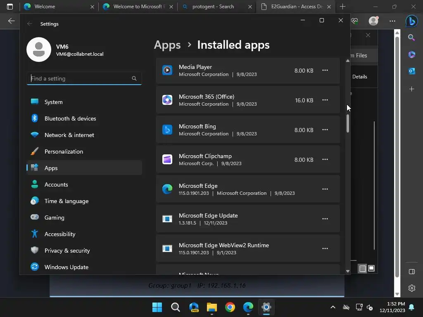Select thumbnail view icon in background panel

pos(371,268)
